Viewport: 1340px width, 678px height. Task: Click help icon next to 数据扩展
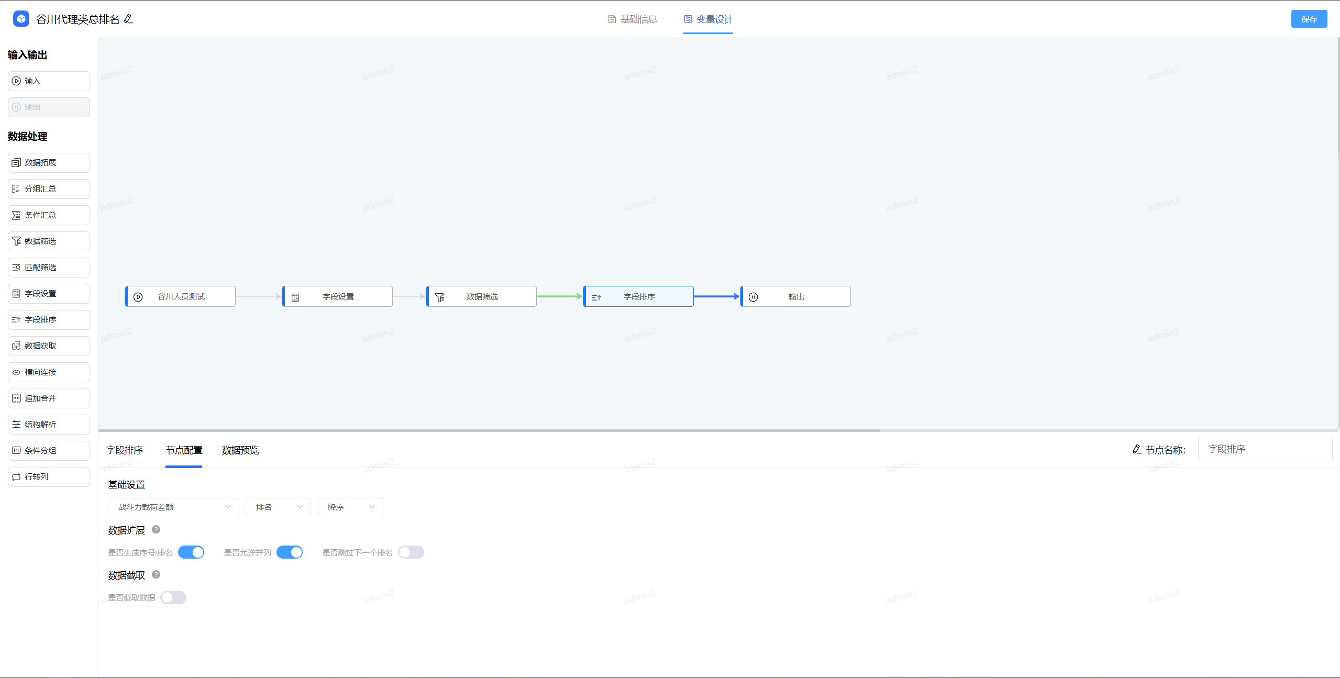[156, 529]
